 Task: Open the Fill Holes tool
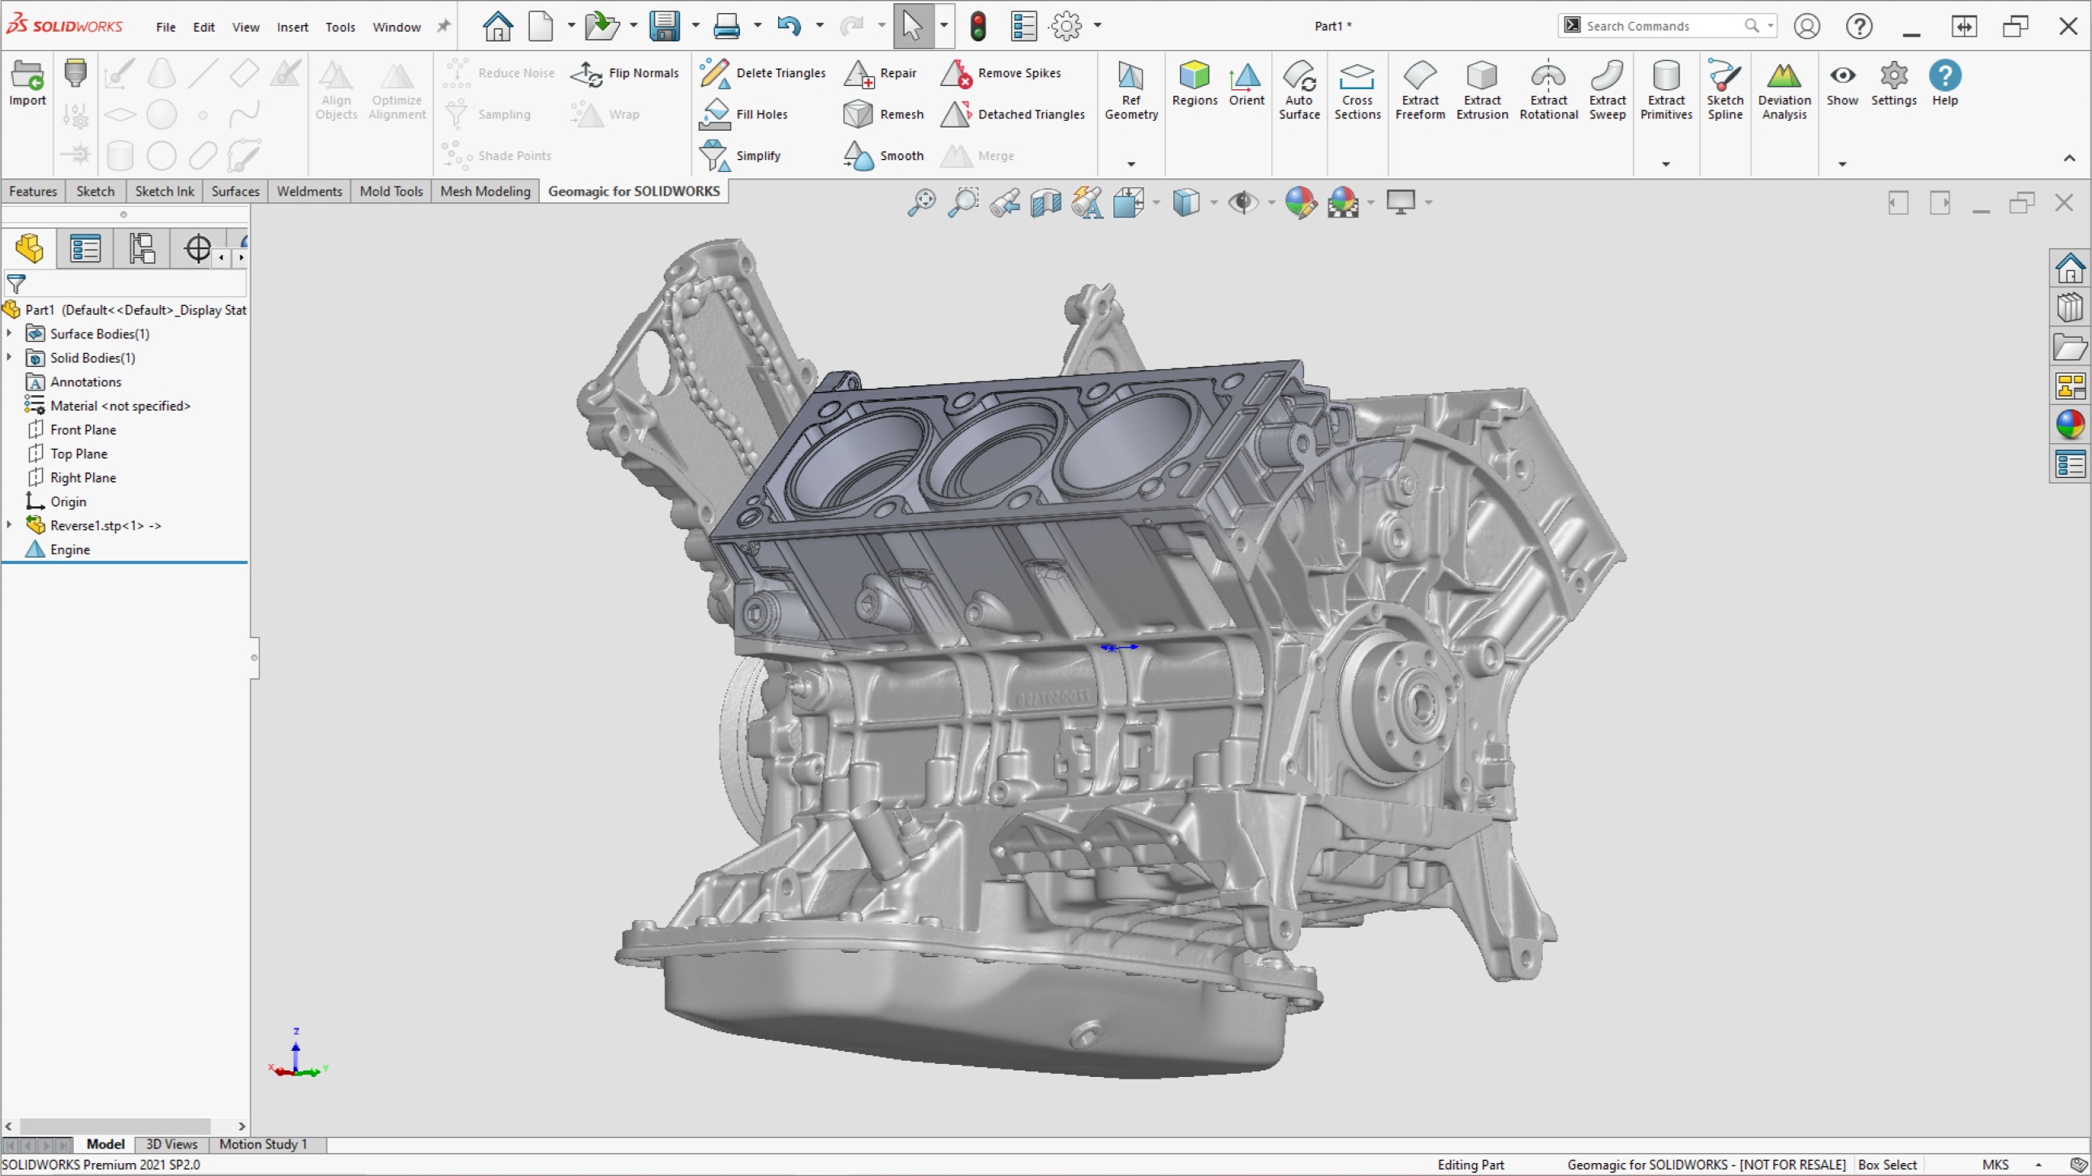[744, 114]
